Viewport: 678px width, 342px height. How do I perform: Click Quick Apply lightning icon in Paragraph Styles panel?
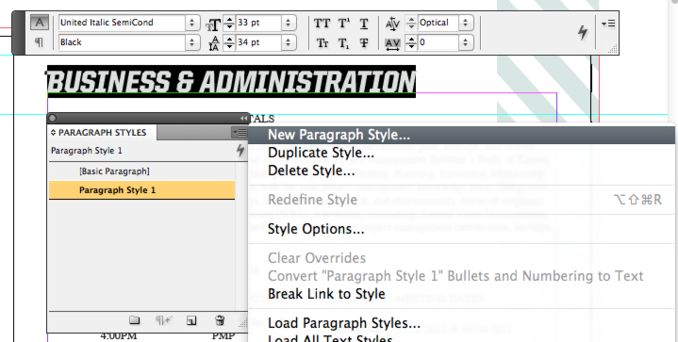click(240, 151)
